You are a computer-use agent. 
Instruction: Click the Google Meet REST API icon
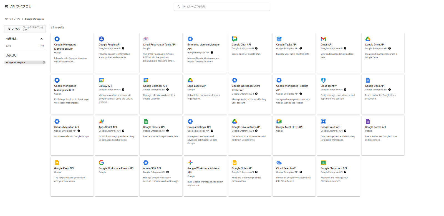click(x=279, y=121)
